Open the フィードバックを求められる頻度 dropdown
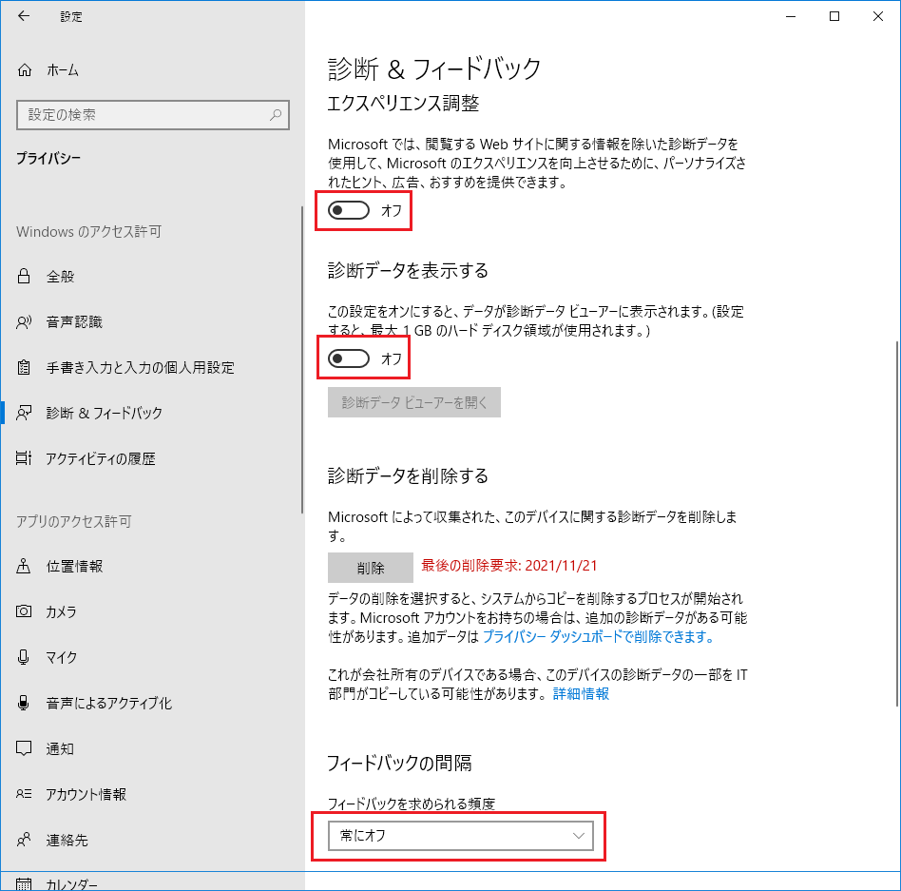Viewport: 901px width, 891px height. 460,836
